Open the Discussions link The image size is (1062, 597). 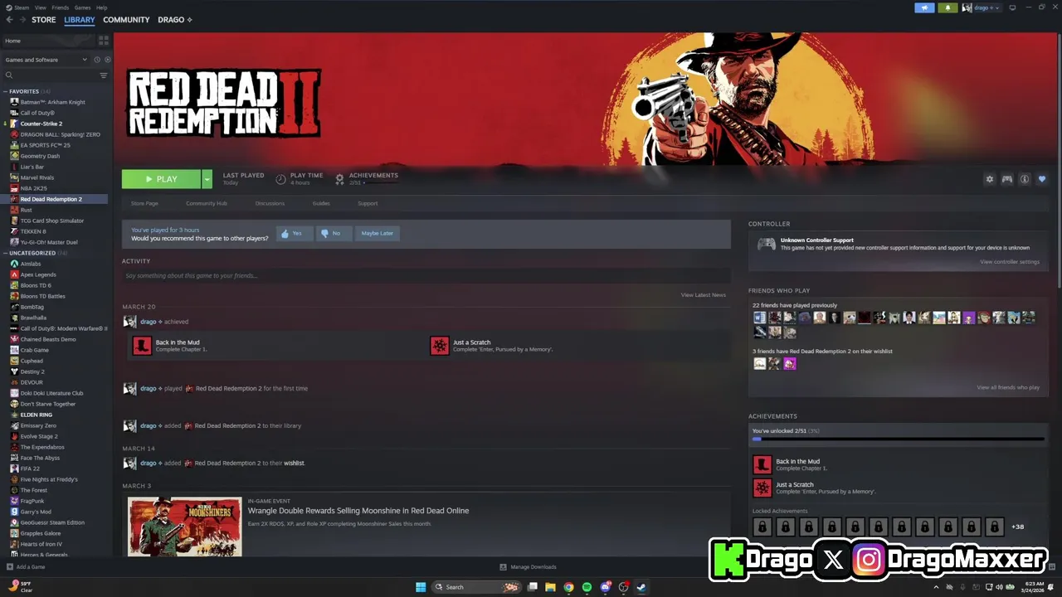(270, 203)
